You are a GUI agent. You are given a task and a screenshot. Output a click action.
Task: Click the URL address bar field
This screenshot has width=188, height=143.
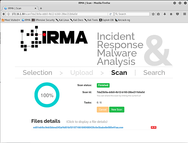tap(60, 14)
